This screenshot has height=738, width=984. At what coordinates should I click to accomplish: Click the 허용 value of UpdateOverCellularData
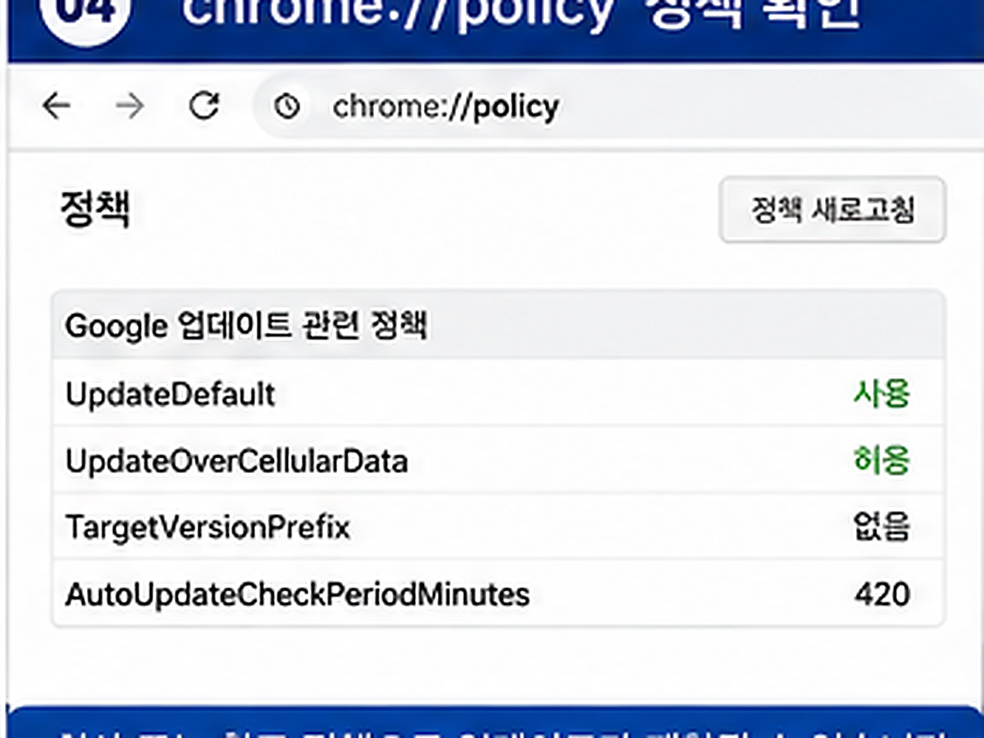point(881,461)
